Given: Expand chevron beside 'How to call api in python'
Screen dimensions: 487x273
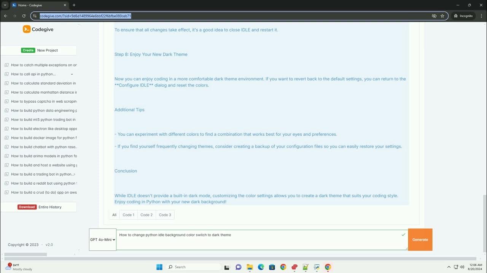Looking at the screenshot, I should point(72,74).
